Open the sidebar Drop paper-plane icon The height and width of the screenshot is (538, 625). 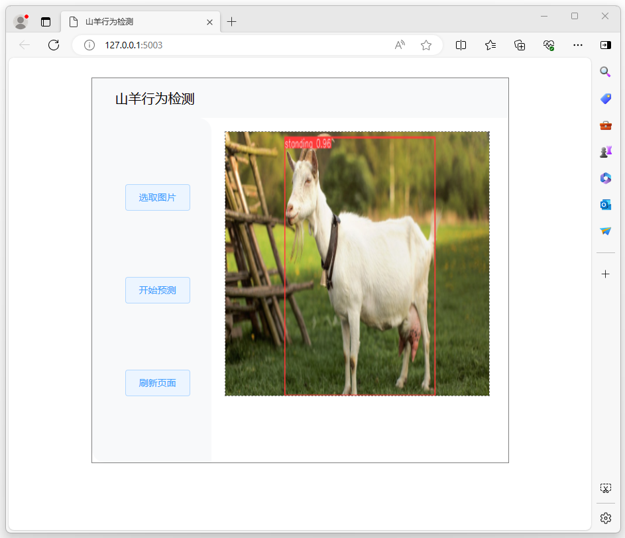pyautogui.click(x=606, y=231)
